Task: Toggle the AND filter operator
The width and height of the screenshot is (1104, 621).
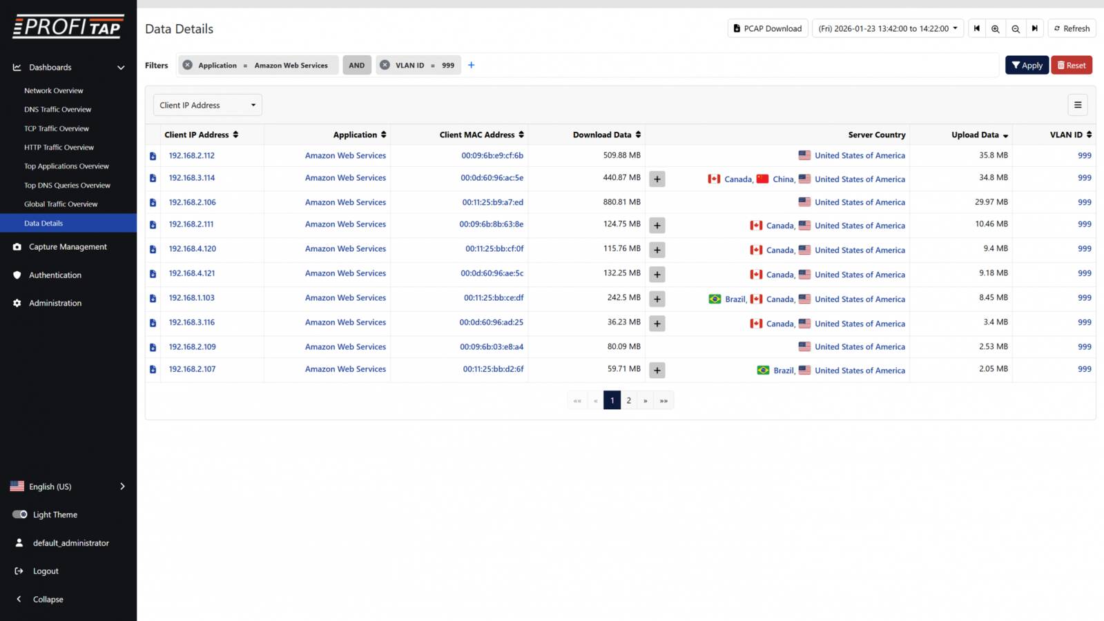Action: pyautogui.click(x=356, y=66)
